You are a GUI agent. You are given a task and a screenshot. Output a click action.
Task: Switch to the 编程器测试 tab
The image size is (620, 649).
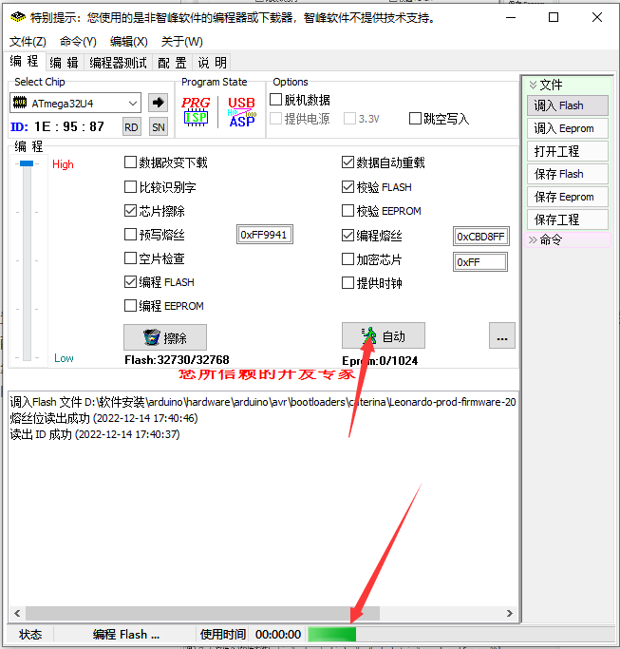tap(119, 63)
